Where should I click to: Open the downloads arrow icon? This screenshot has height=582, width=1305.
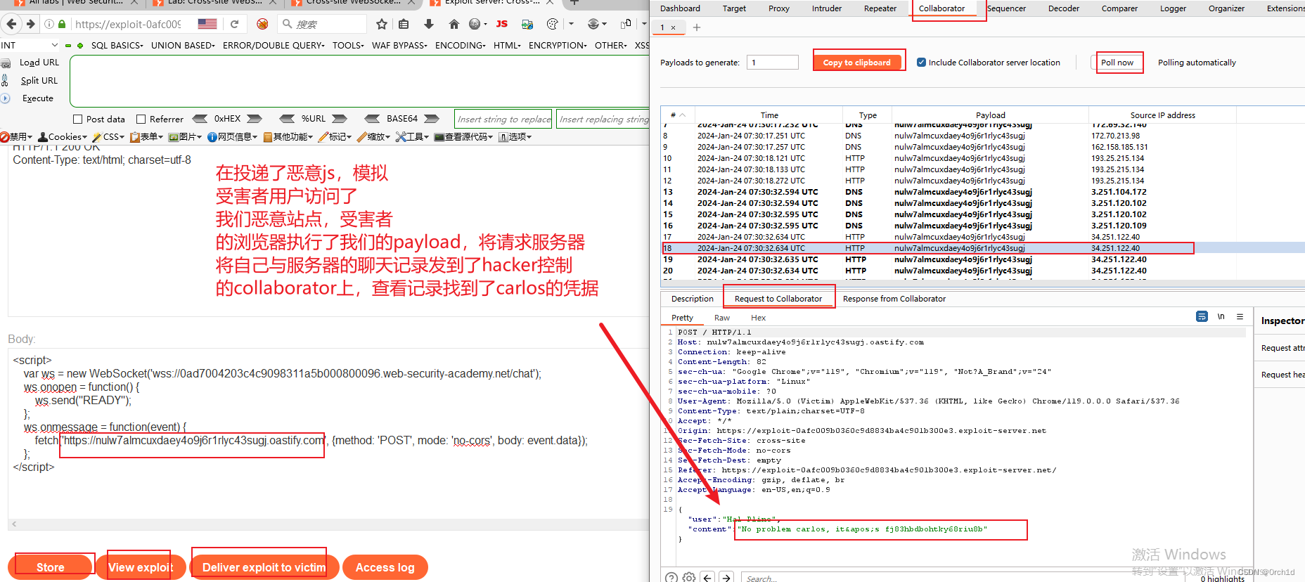pyautogui.click(x=429, y=24)
